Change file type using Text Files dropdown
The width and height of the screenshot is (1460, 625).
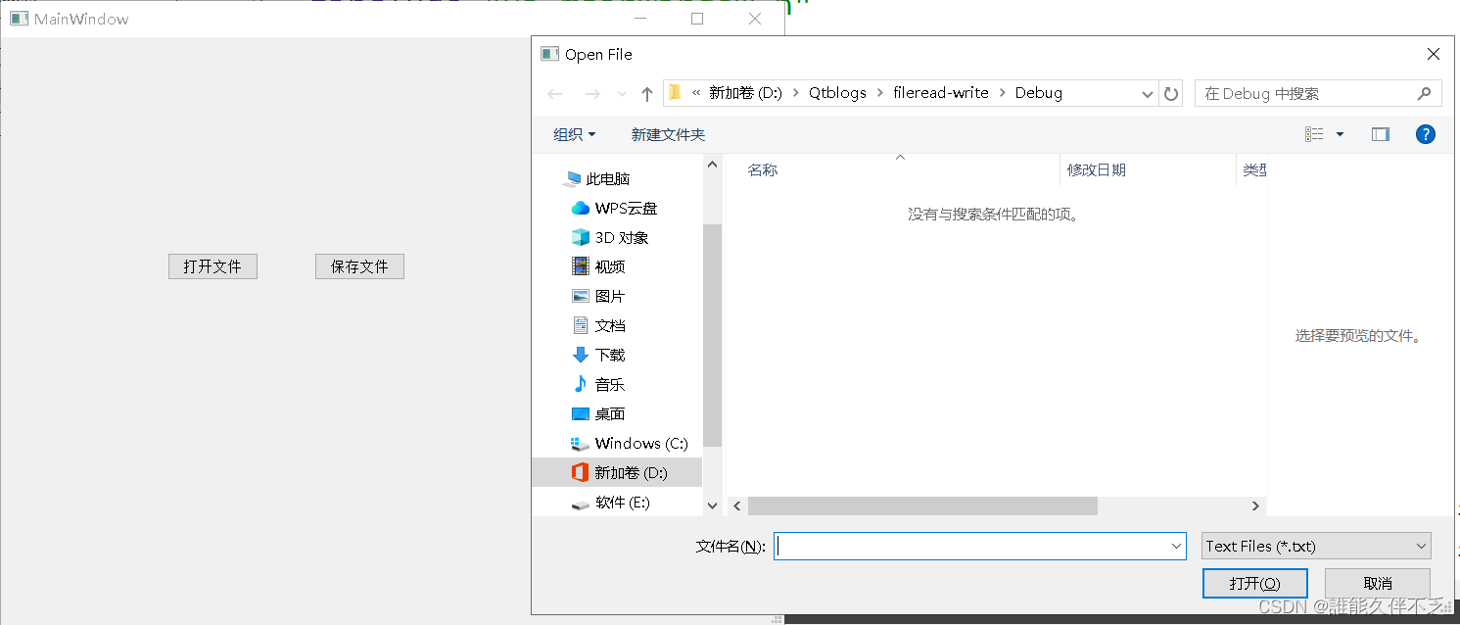(x=1315, y=546)
